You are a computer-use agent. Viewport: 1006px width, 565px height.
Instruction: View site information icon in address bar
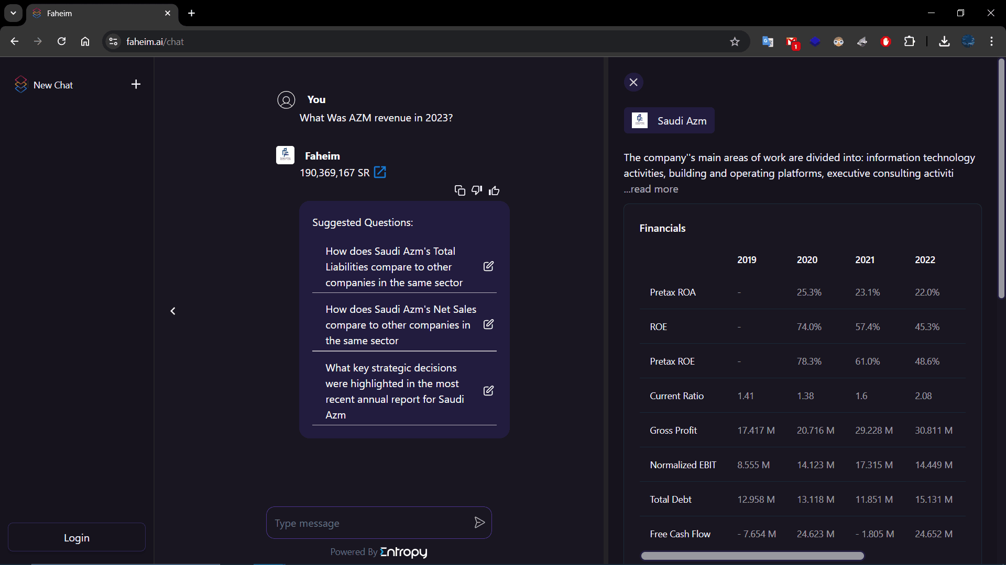point(113,42)
